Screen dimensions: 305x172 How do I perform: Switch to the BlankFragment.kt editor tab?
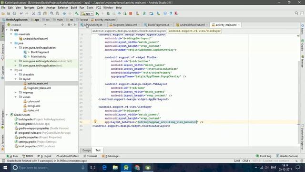158,25
